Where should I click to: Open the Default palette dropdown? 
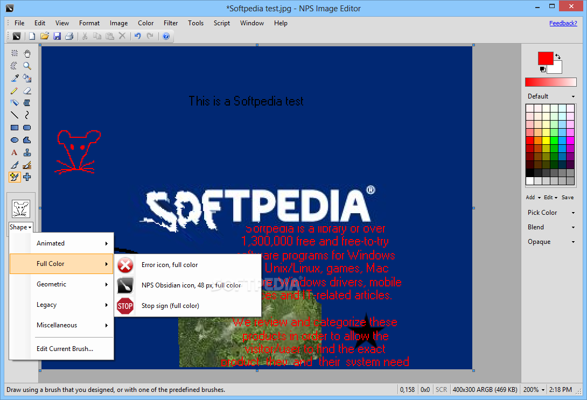(x=551, y=96)
